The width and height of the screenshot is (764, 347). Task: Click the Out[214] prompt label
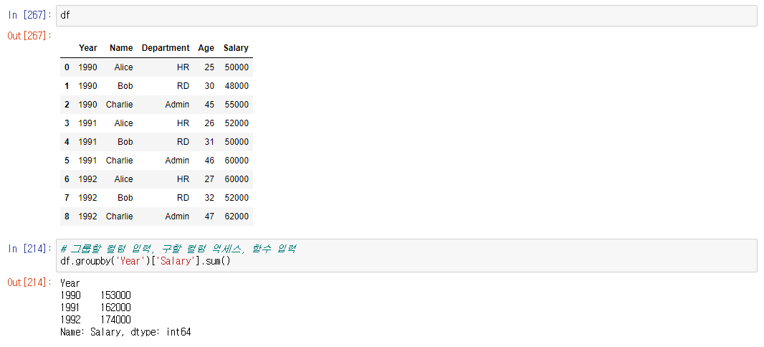[29, 282]
